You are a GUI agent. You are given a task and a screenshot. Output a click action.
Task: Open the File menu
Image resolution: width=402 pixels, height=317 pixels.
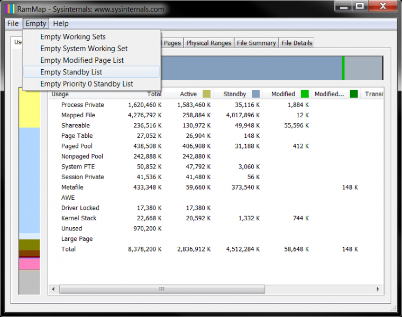(x=13, y=24)
